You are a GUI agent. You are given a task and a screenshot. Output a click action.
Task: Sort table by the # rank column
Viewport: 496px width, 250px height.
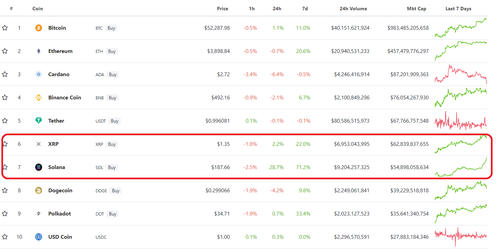11,9
